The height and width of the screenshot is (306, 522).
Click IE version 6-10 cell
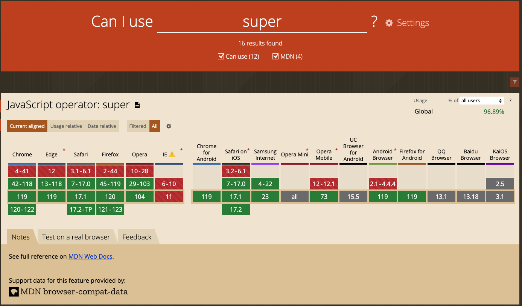[169, 184]
